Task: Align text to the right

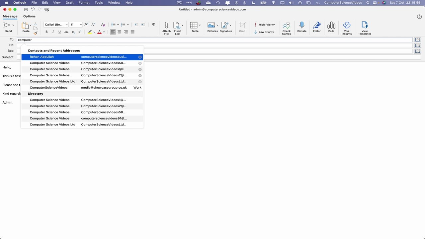Action: click(126, 32)
